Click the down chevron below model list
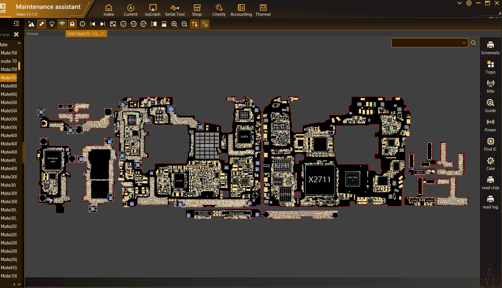Image resolution: width=502 pixels, height=288 pixels. point(19,284)
